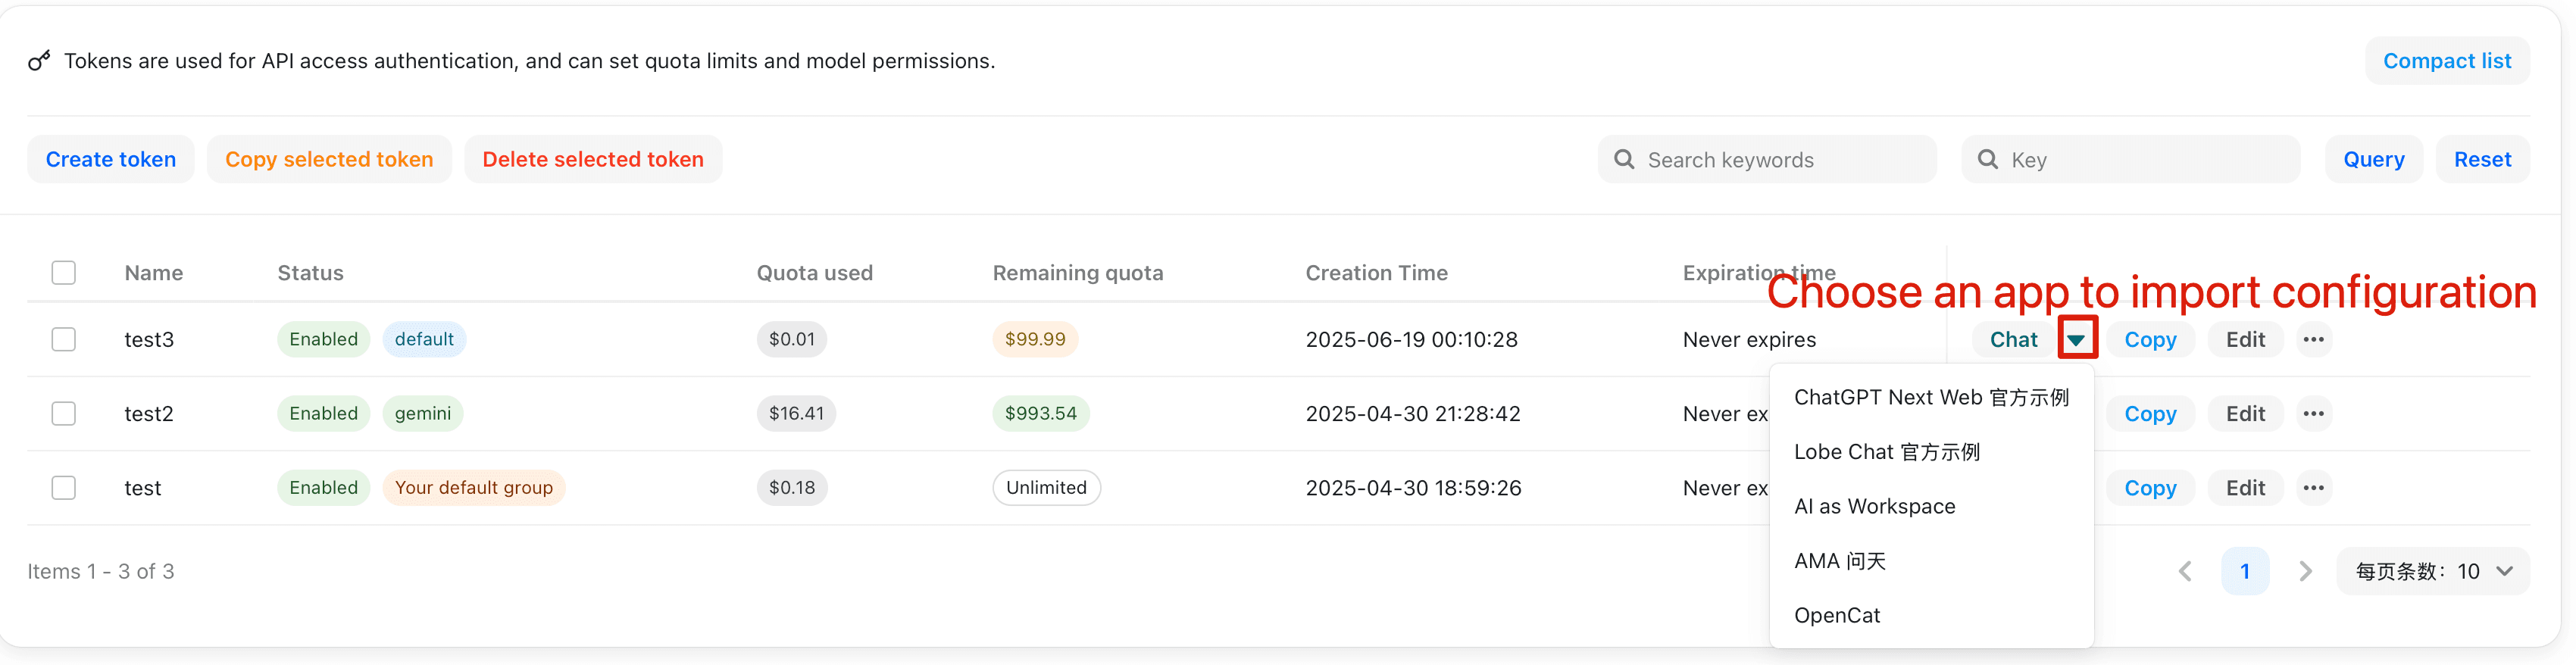Screen dimensions: 2576x665
Task: Expand the Chat dropdown arrow for test3
Action: click(2077, 340)
